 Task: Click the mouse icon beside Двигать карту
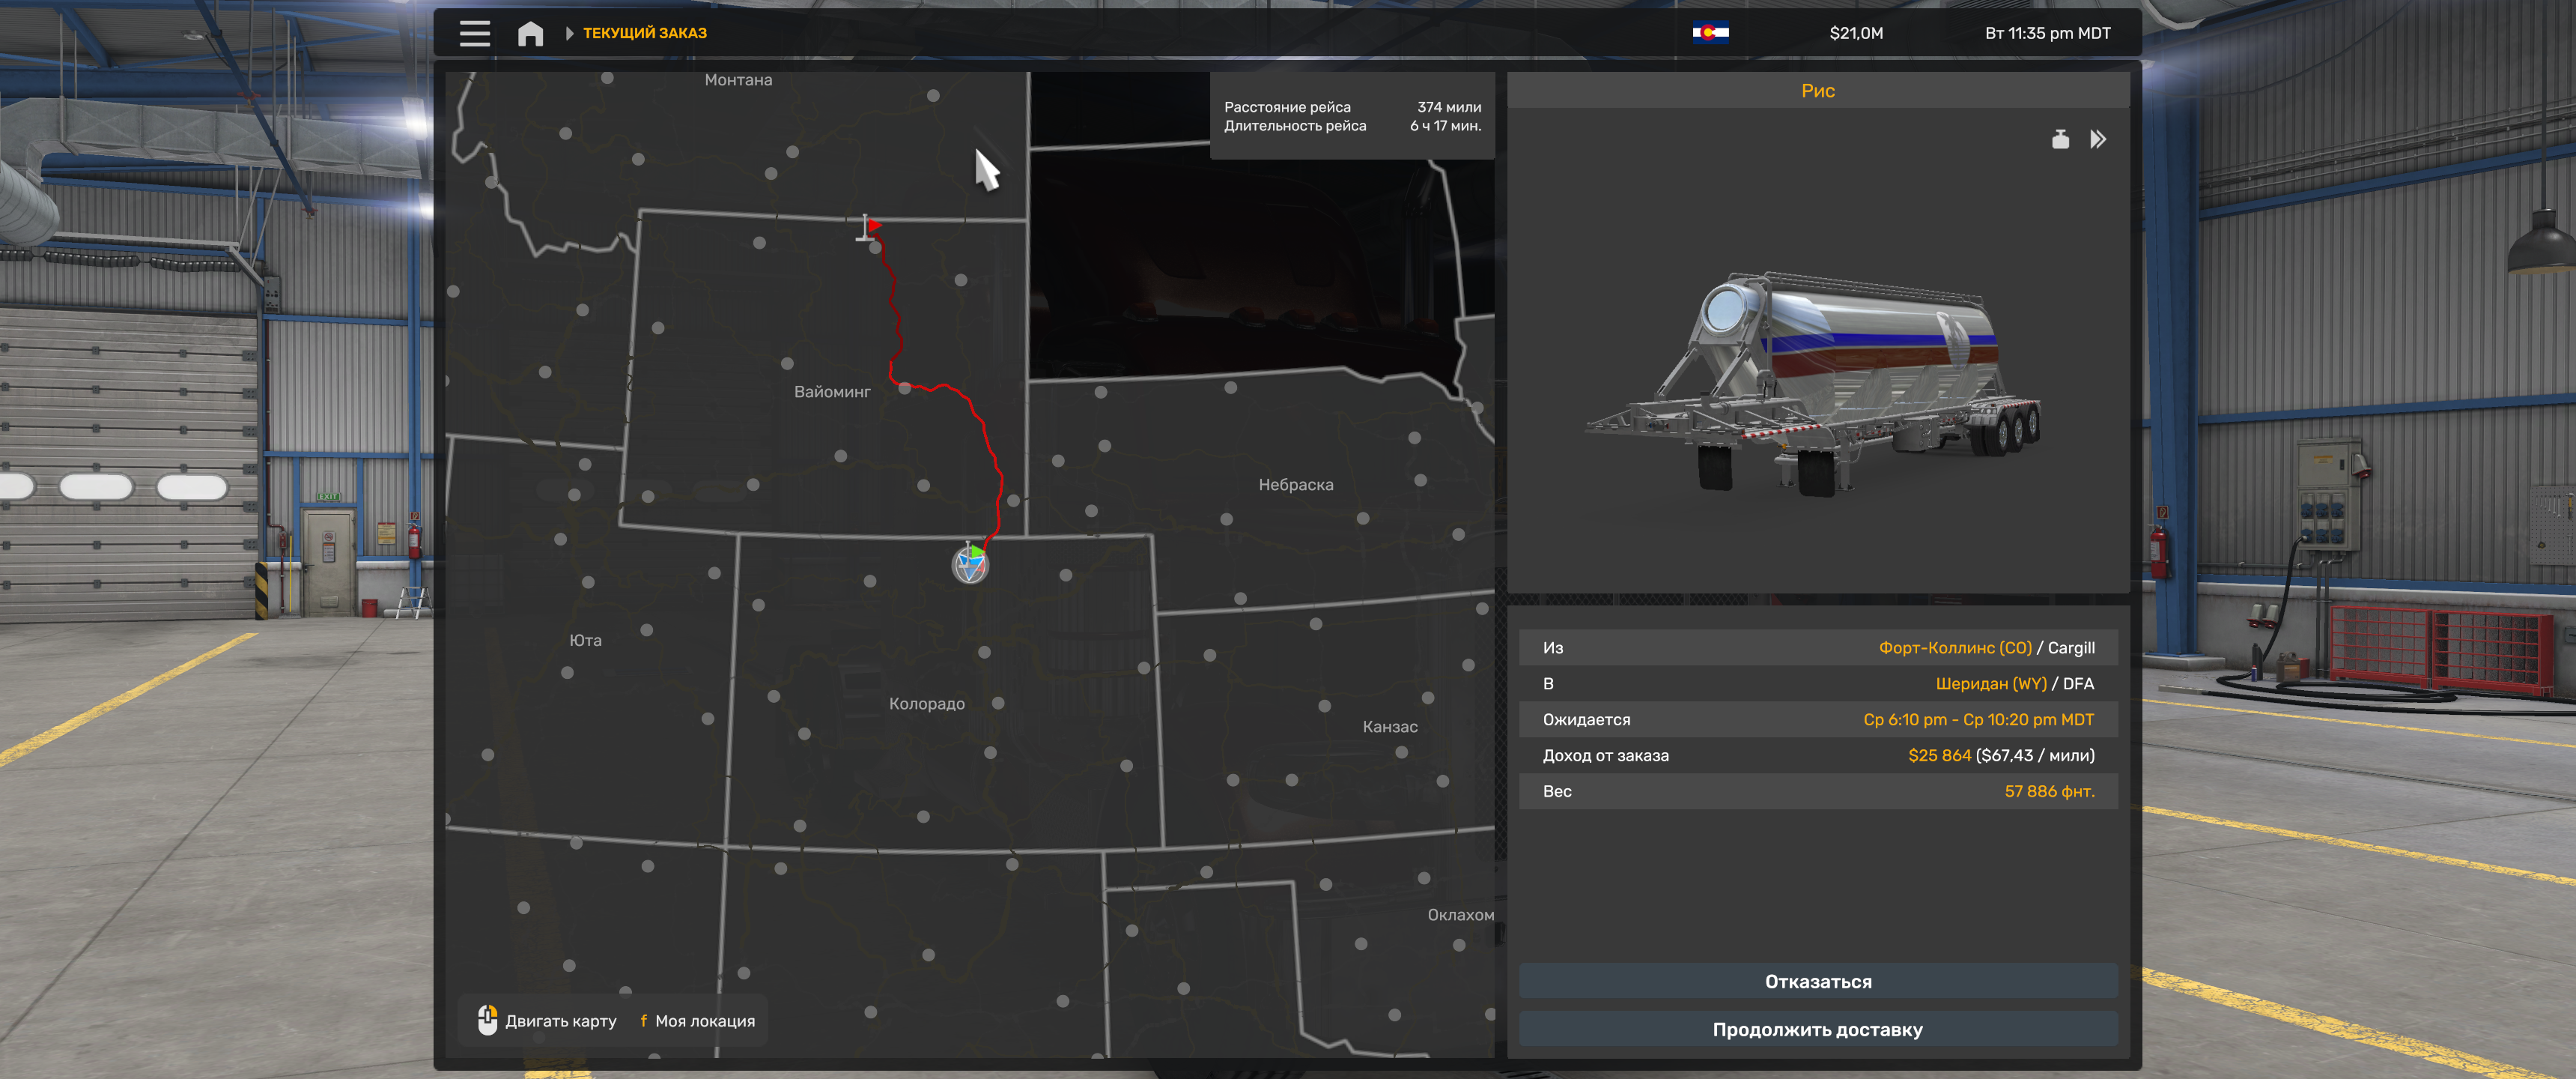click(x=487, y=1020)
